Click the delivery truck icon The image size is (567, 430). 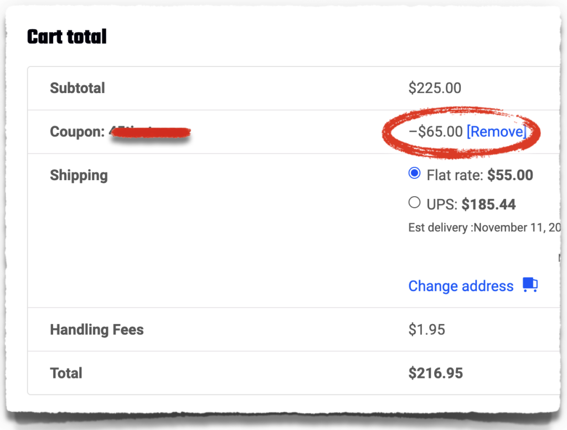pyautogui.click(x=530, y=285)
